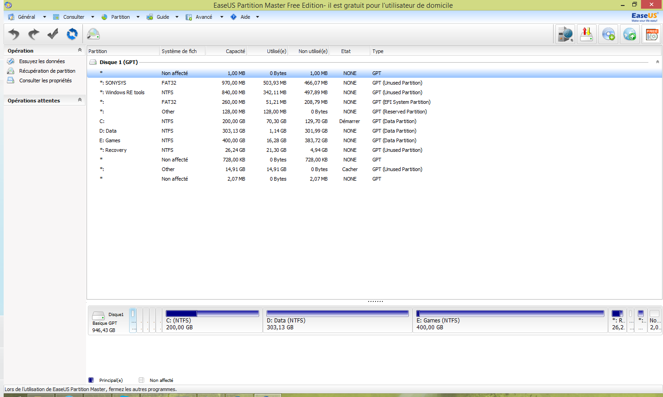
Task: Sort by the Capacité column header
Action: point(226,51)
